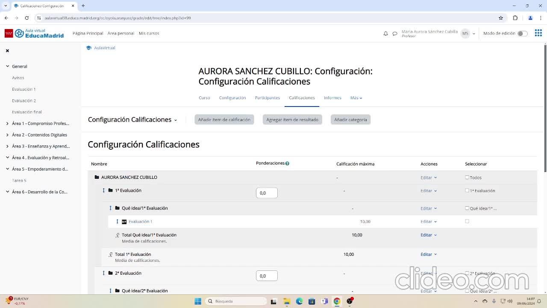The height and width of the screenshot is (308, 547).
Task: Bookmark this page with the star icon
Action: [x=501, y=18]
